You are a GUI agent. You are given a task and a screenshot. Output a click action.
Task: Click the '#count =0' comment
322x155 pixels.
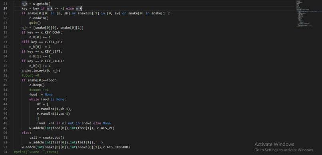click(30, 76)
